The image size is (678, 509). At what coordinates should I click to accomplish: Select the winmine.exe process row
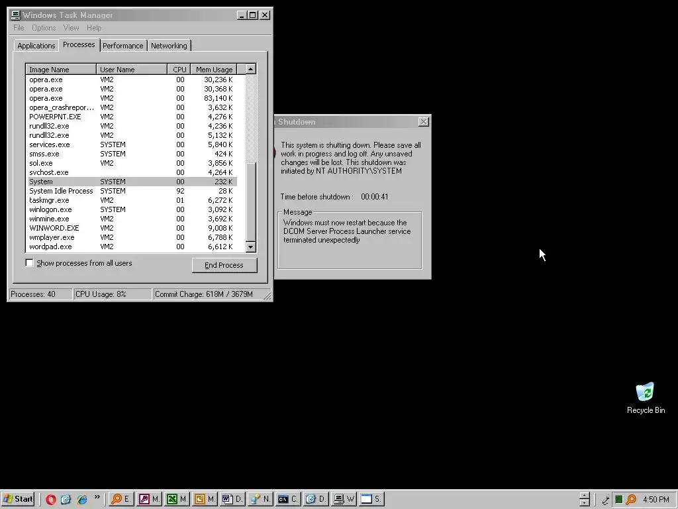click(132, 219)
